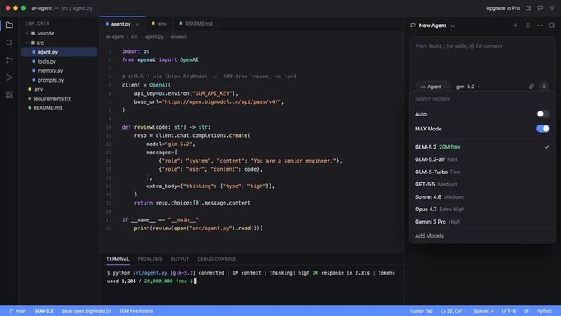Select GLM-5.2-air Fast model
The width and height of the screenshot is (561, 316).
tap(482, 159)
